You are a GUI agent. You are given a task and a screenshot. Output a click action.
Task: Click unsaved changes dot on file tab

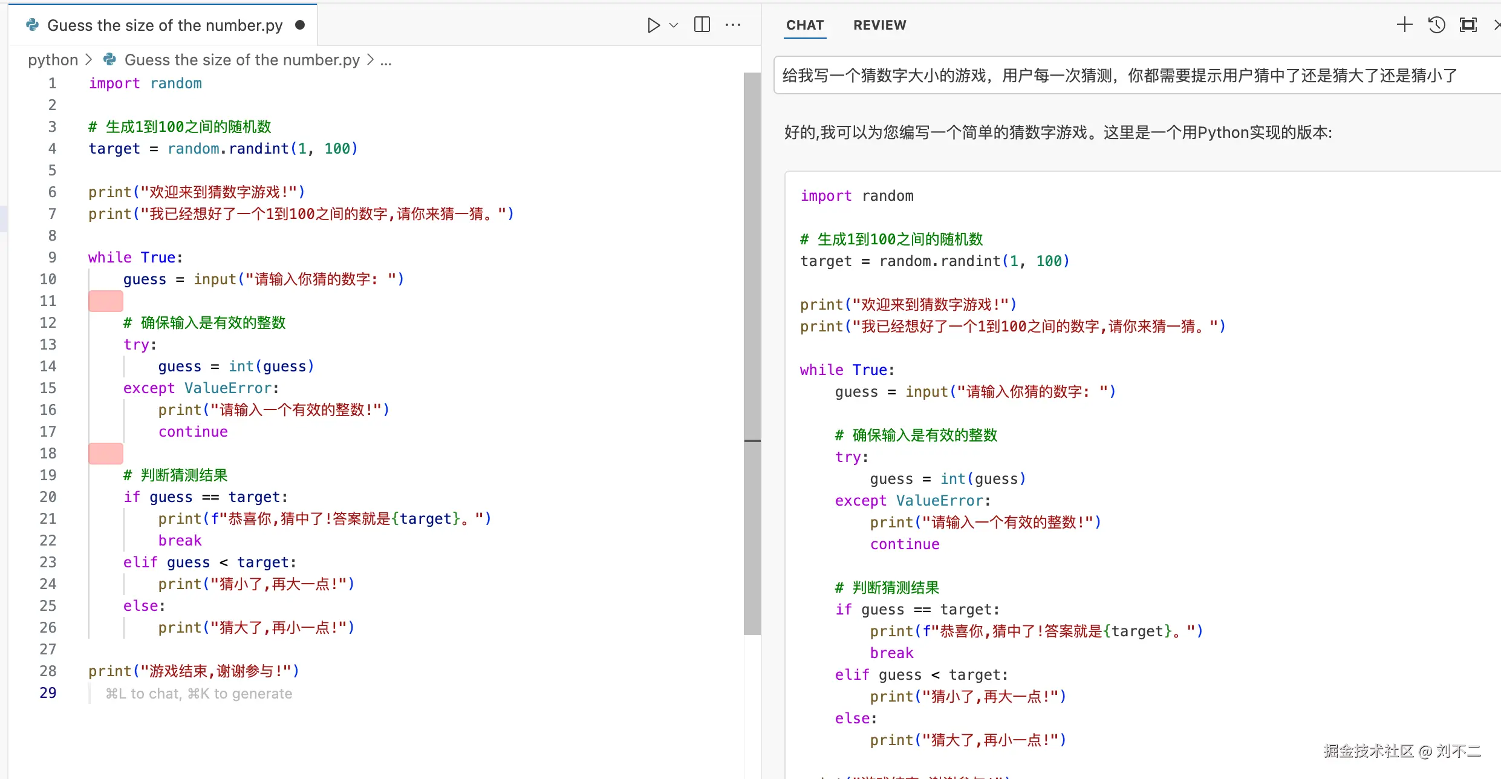click(300, 25)
